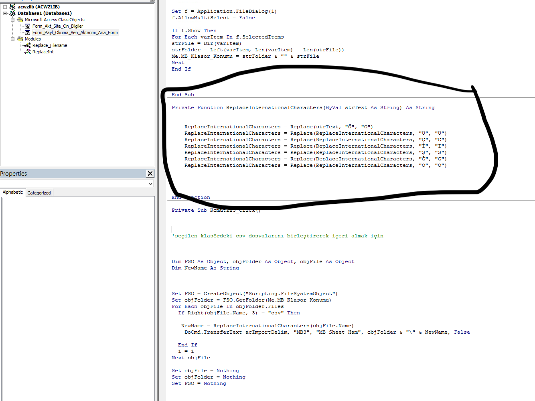Click the 'If Right(objFile.Name, 3)' line

click(x=239, y=313)
